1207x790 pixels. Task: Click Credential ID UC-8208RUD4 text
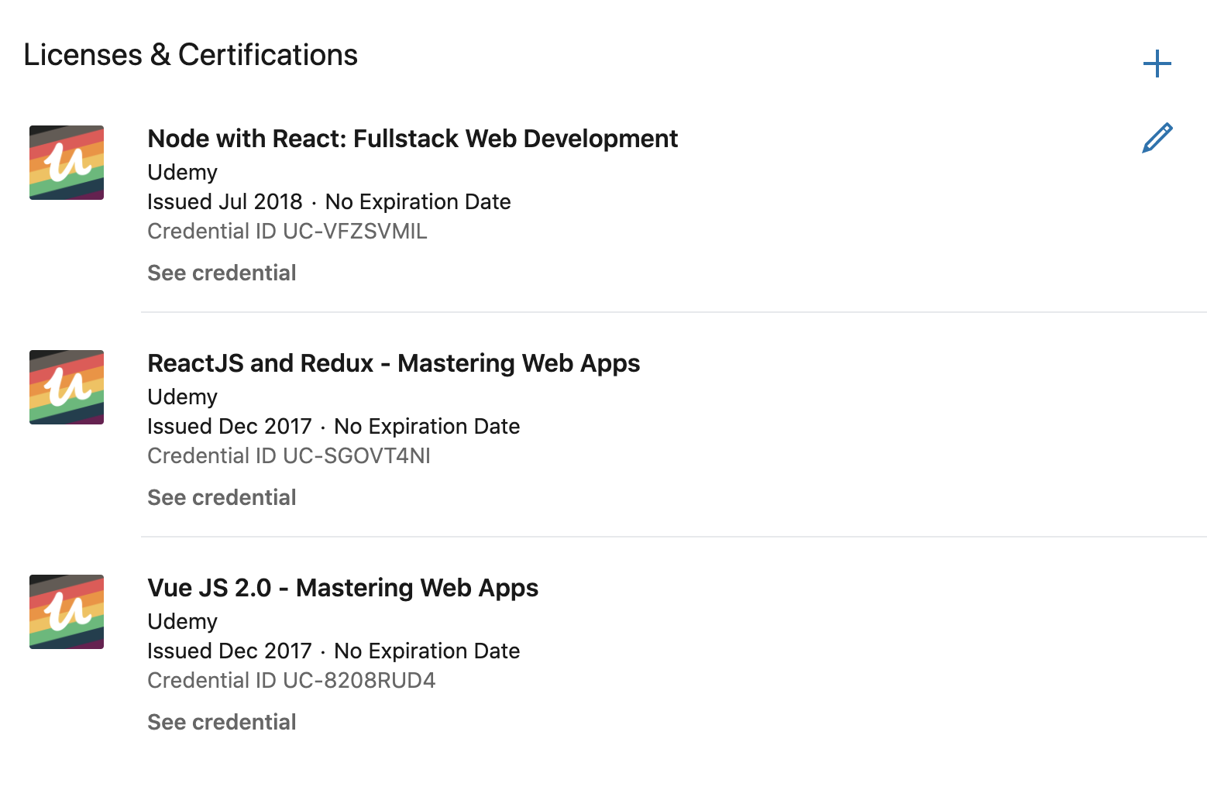[x=291, y=680]
